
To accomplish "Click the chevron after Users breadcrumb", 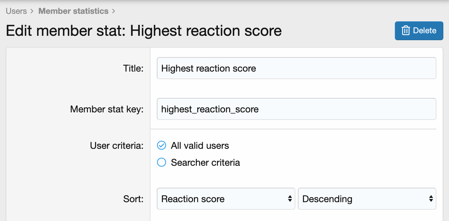I will 32,11.
